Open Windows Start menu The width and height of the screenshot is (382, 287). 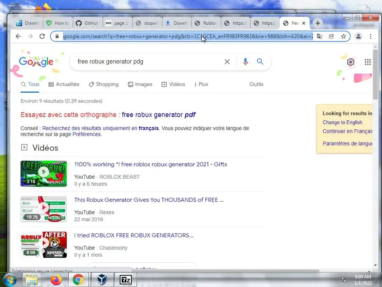coord(9,280)
